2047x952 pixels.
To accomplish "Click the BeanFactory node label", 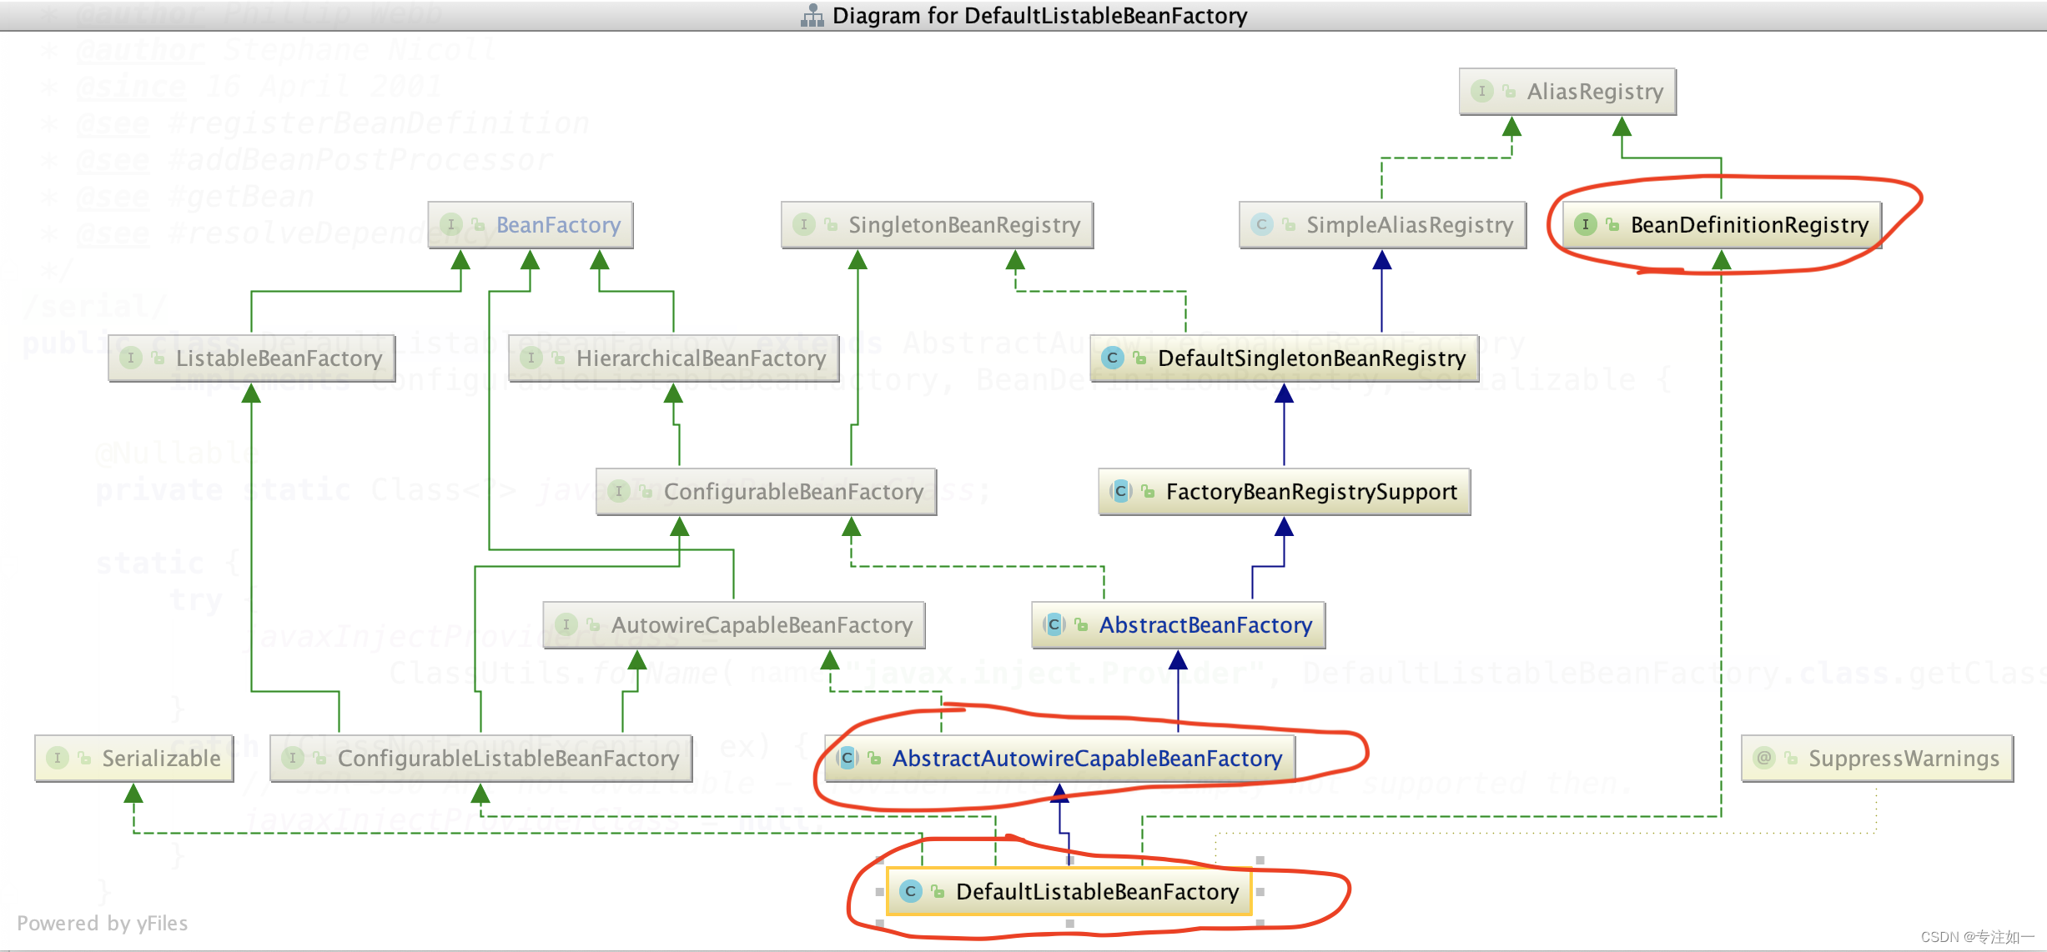I will (x=558, y=225).
